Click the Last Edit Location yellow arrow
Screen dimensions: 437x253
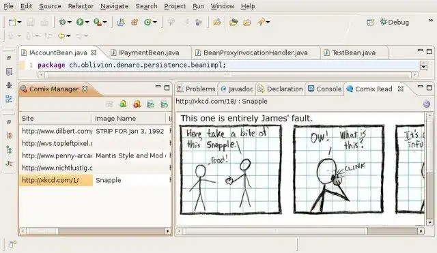[x=61, y=36]
